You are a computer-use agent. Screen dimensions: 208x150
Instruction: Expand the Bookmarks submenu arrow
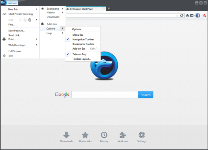pos(63,9)
